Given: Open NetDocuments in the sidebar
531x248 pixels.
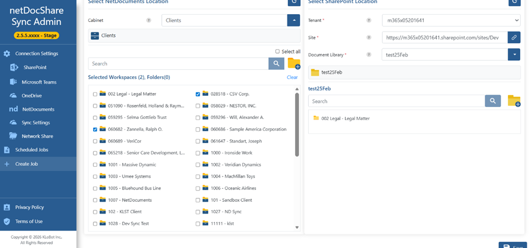Looking at the screenshot, I should coord(38,109).
